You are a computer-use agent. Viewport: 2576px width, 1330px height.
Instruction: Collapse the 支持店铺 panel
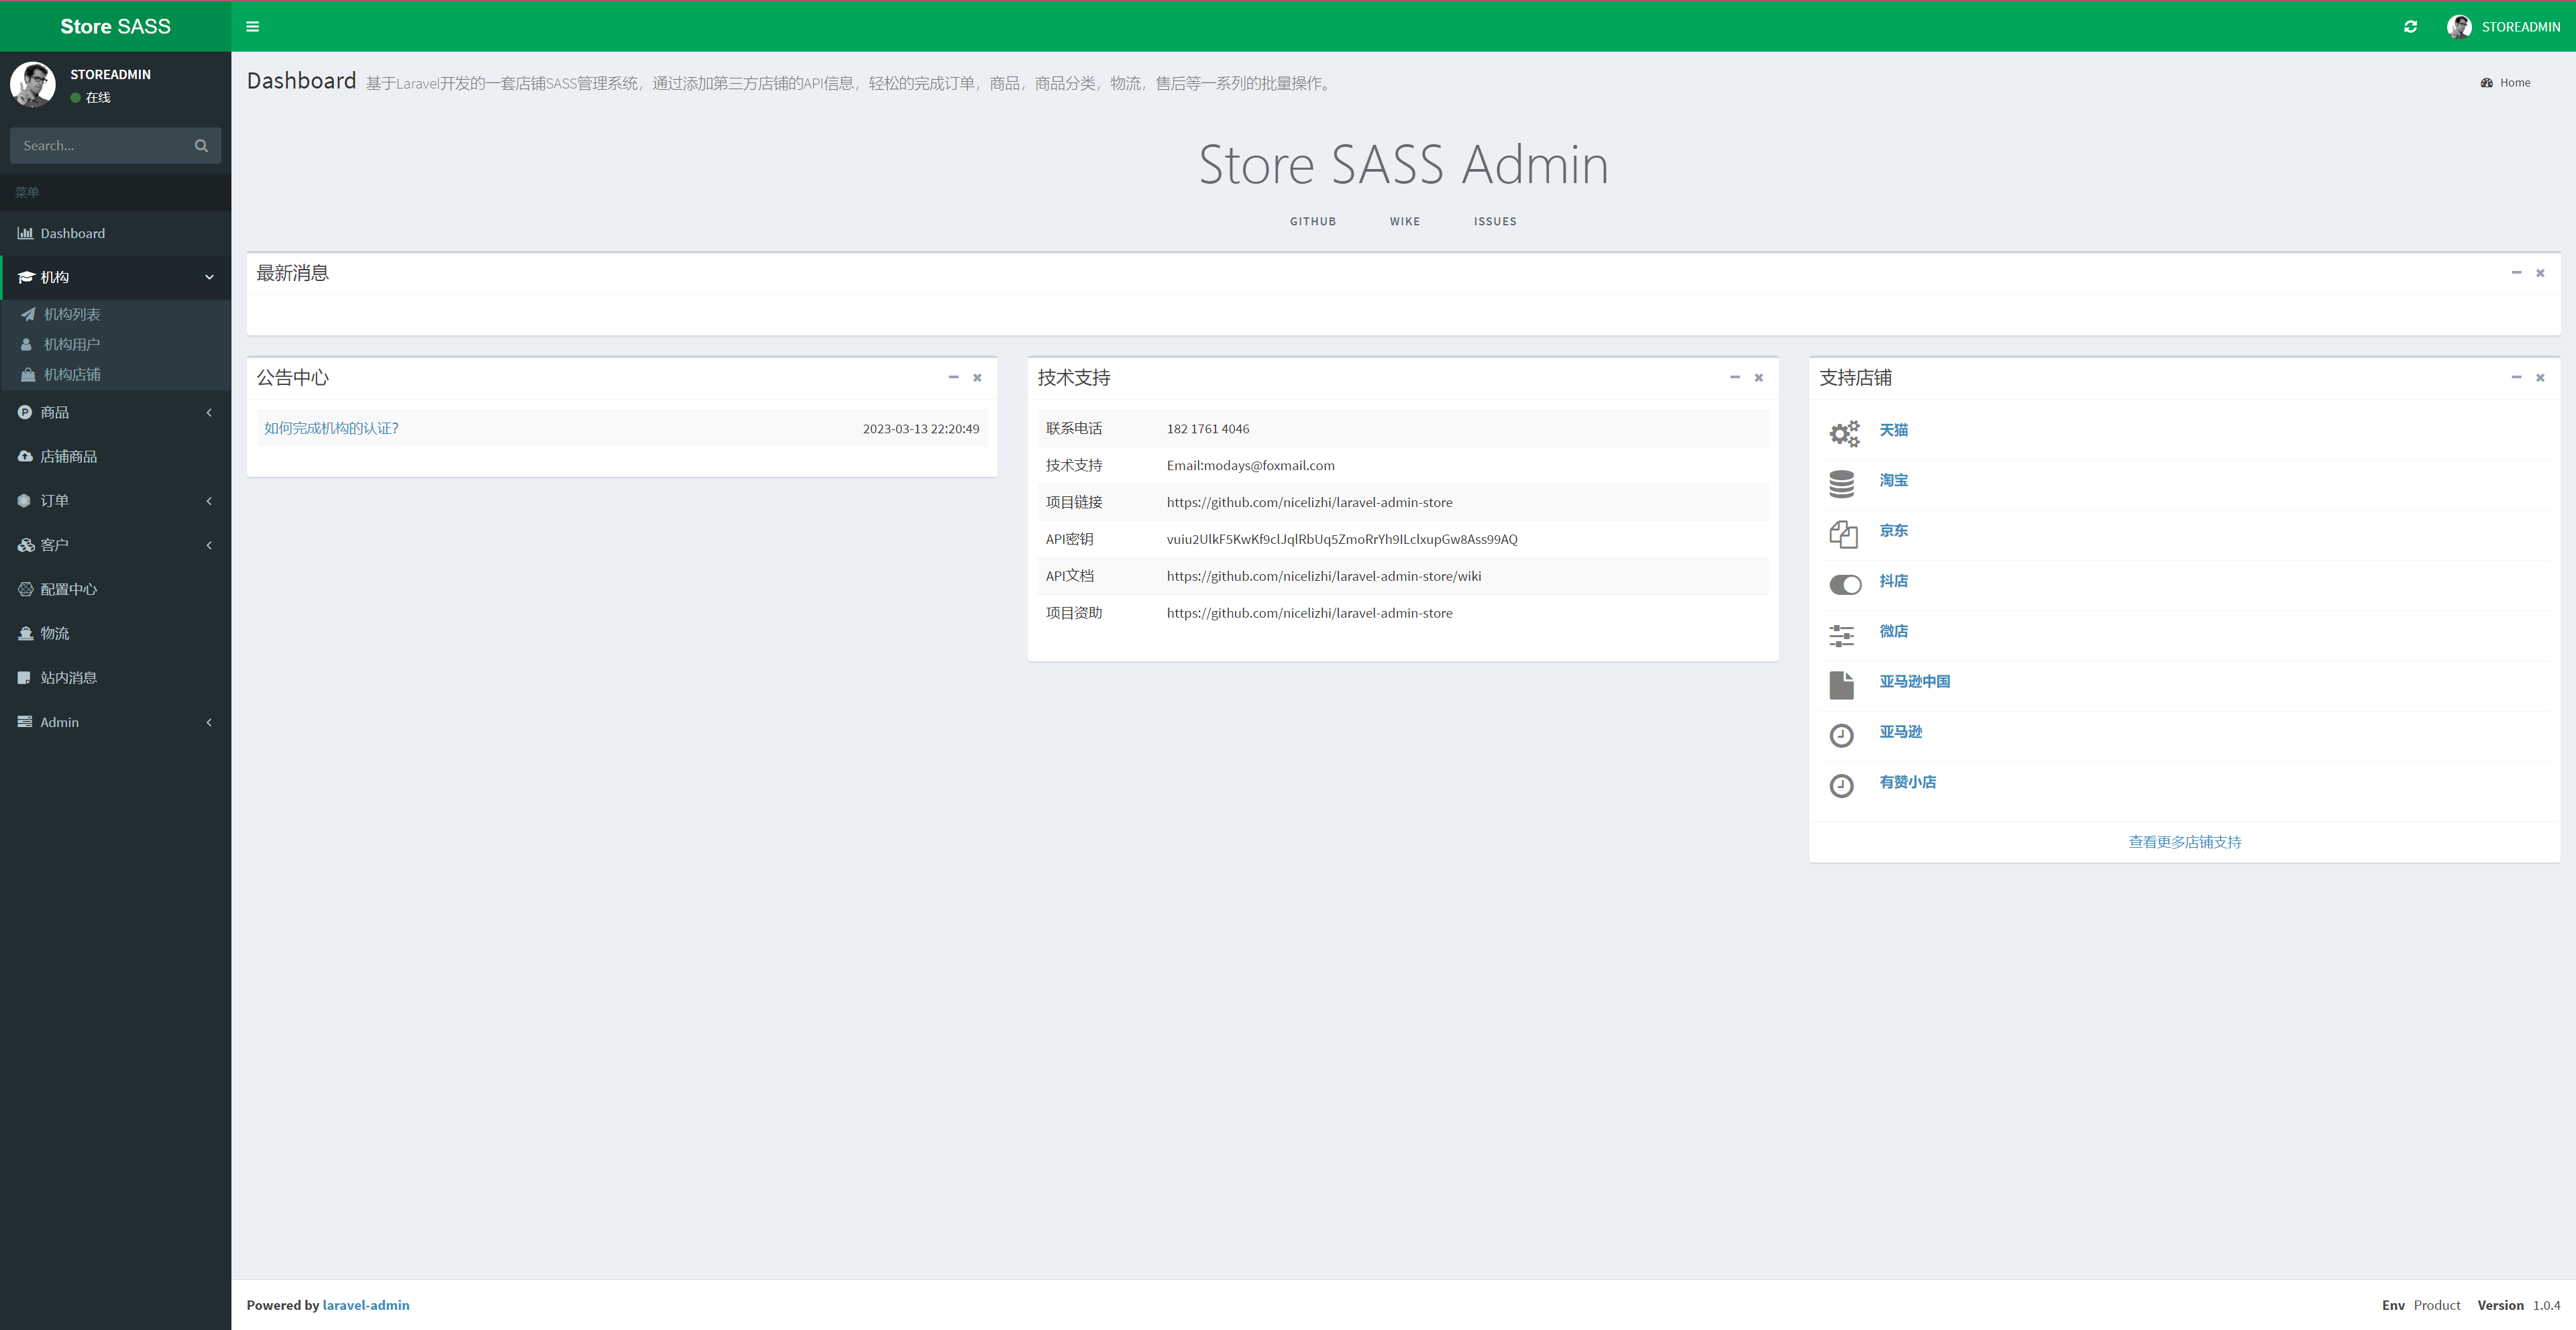[x=2516, y=377]
